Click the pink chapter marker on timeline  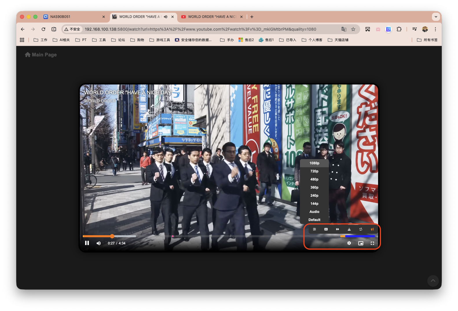[x=173, y=236]
